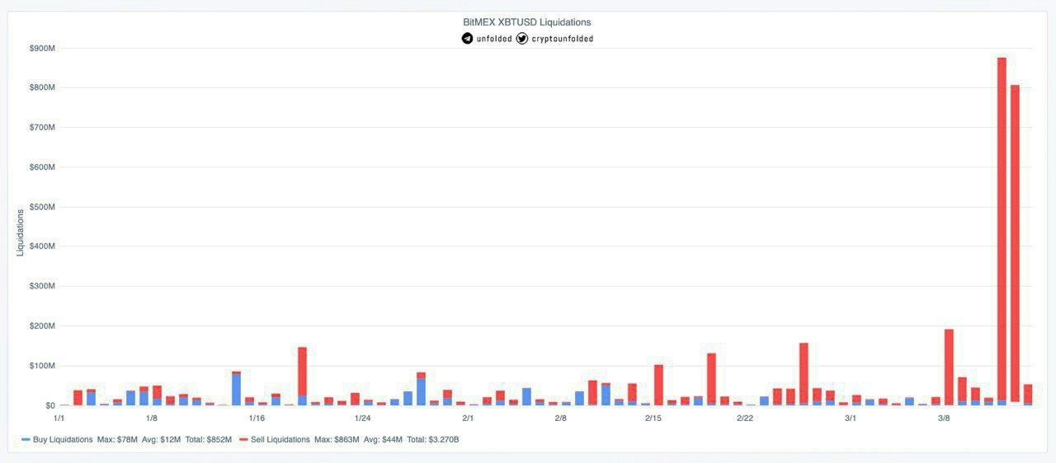
Task: Click the Sell Total: $3.270B value
Action: [x=432, y=440]
